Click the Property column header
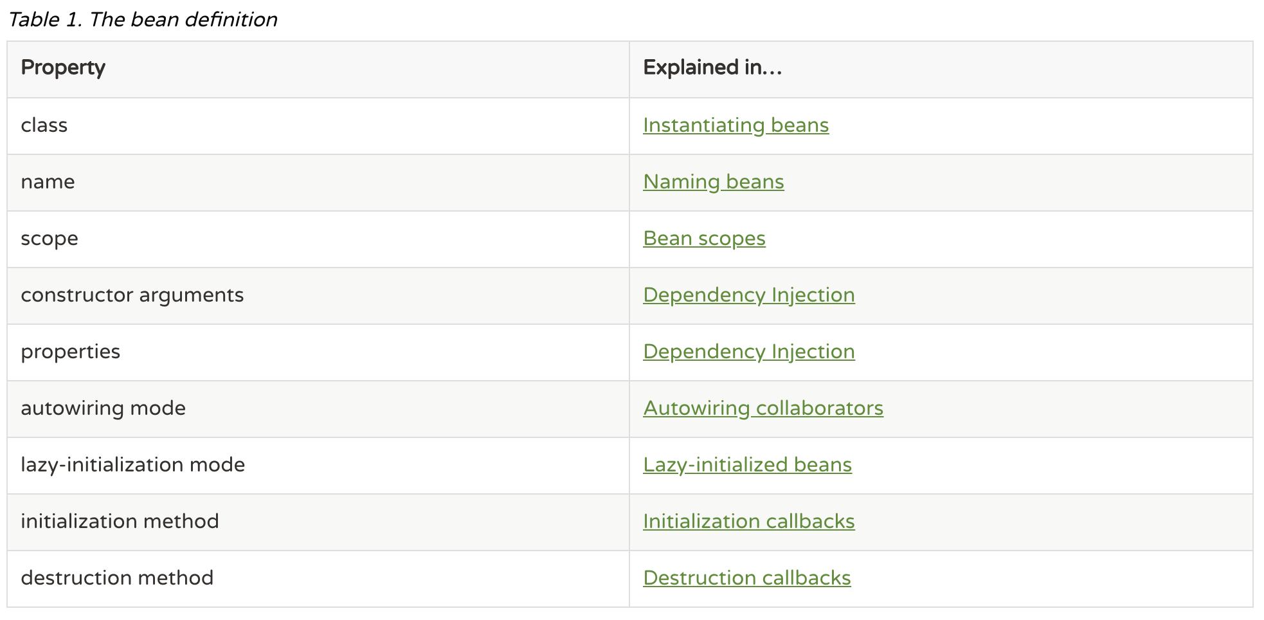Screen dimensions: 1264x620 (63, 68)
